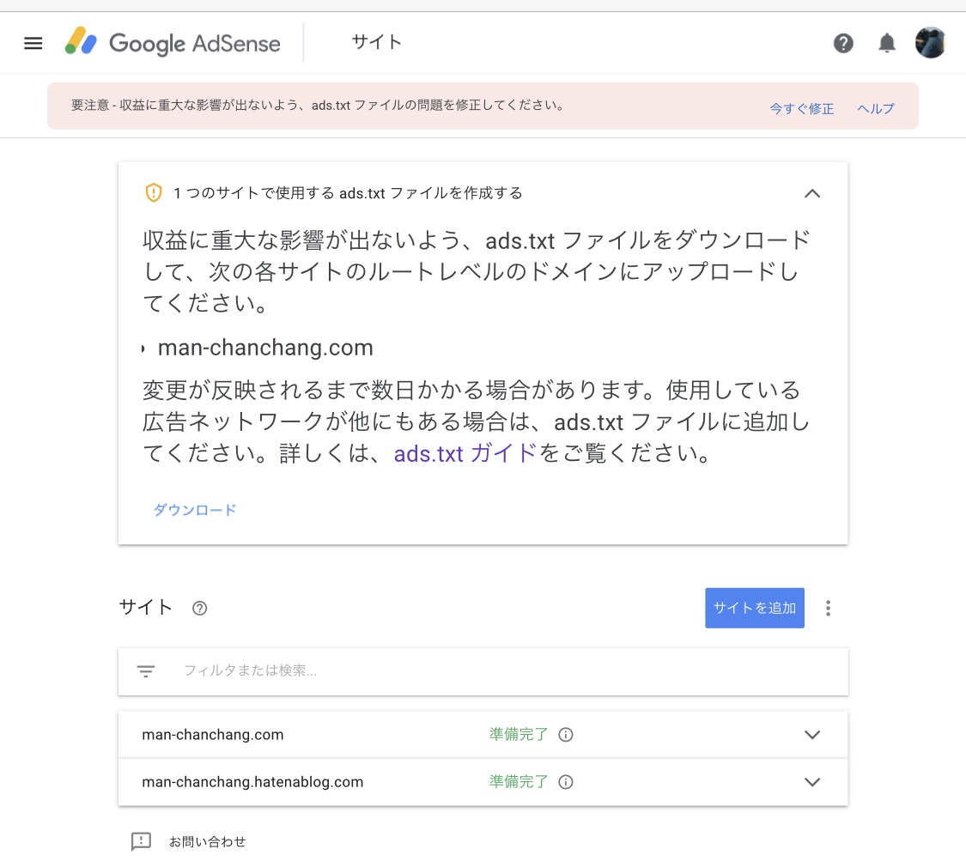Click the お問い合わせ link
Screen dimensions: 966x861
point(207,842)
